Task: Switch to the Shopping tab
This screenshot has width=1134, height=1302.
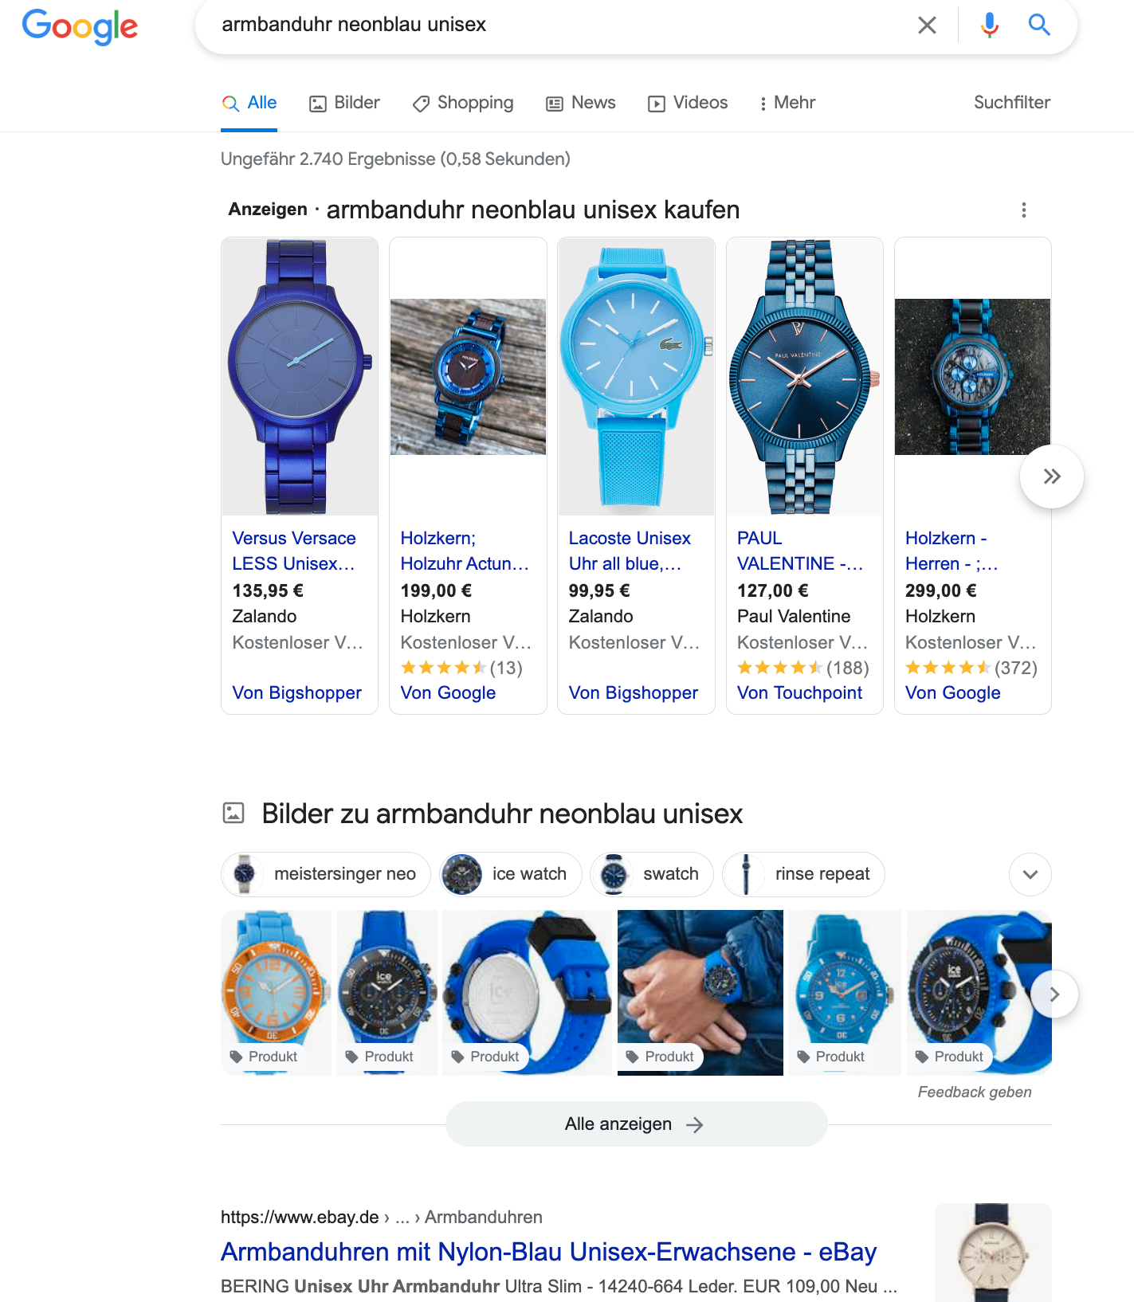Action: tap(463, 103)
